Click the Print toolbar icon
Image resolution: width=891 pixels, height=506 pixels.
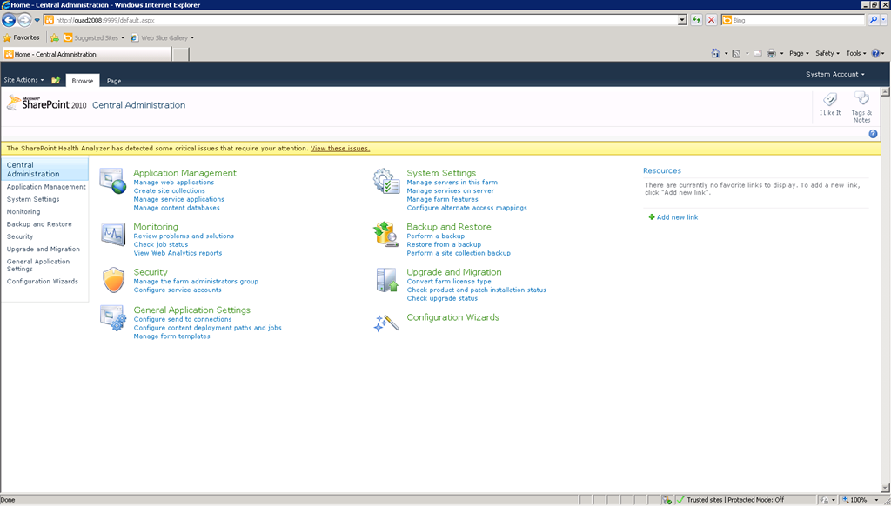pos(771,53)
